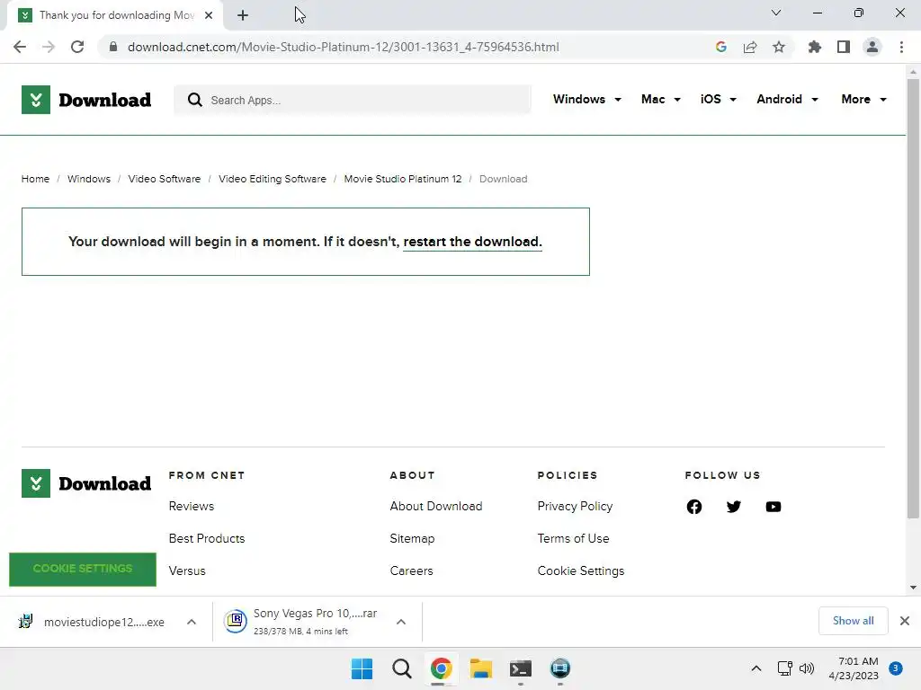This screenshot has height=690, width=921.
Task: Bookmark this page with the star
Action: click(x=779, y=47)
